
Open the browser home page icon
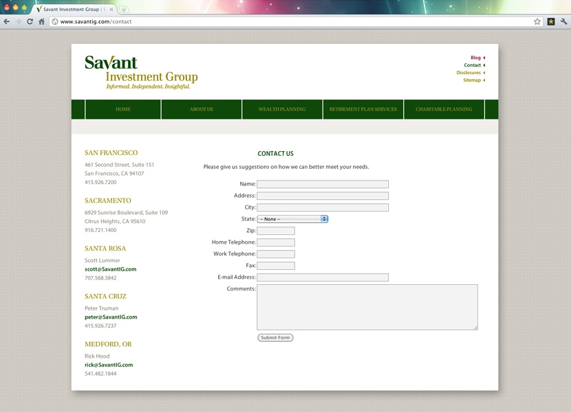pos(41,22)
